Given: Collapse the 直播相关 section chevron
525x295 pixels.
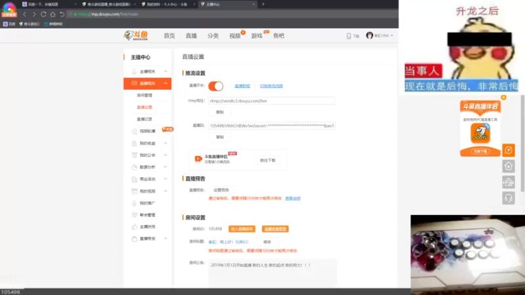Looking at the screenshot, I should click(165, 83).
